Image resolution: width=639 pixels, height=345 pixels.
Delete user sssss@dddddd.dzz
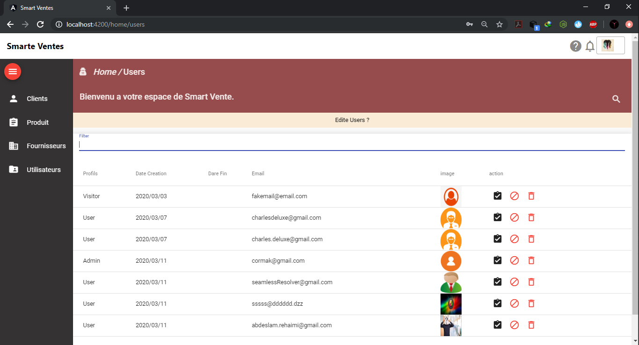tap(531, 303)
